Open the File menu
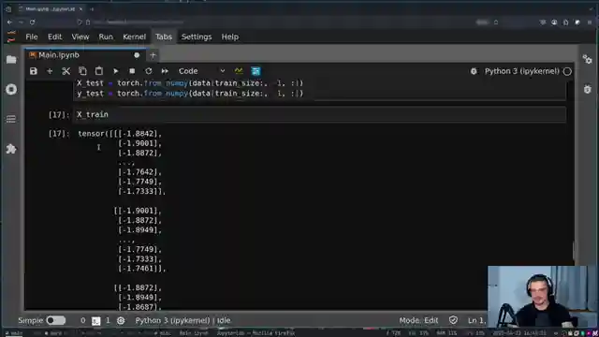This screenshot has width=599, height=337. [32, 37]
